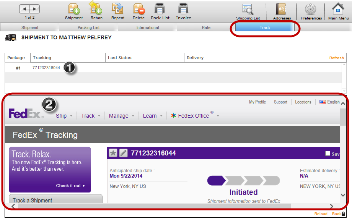Expand the FedEx Office menu
The height and width of the screenshot is (220, 352).
pos(195,115)
